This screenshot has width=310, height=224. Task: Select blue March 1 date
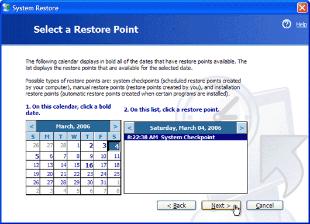click(x=74, y=146)
